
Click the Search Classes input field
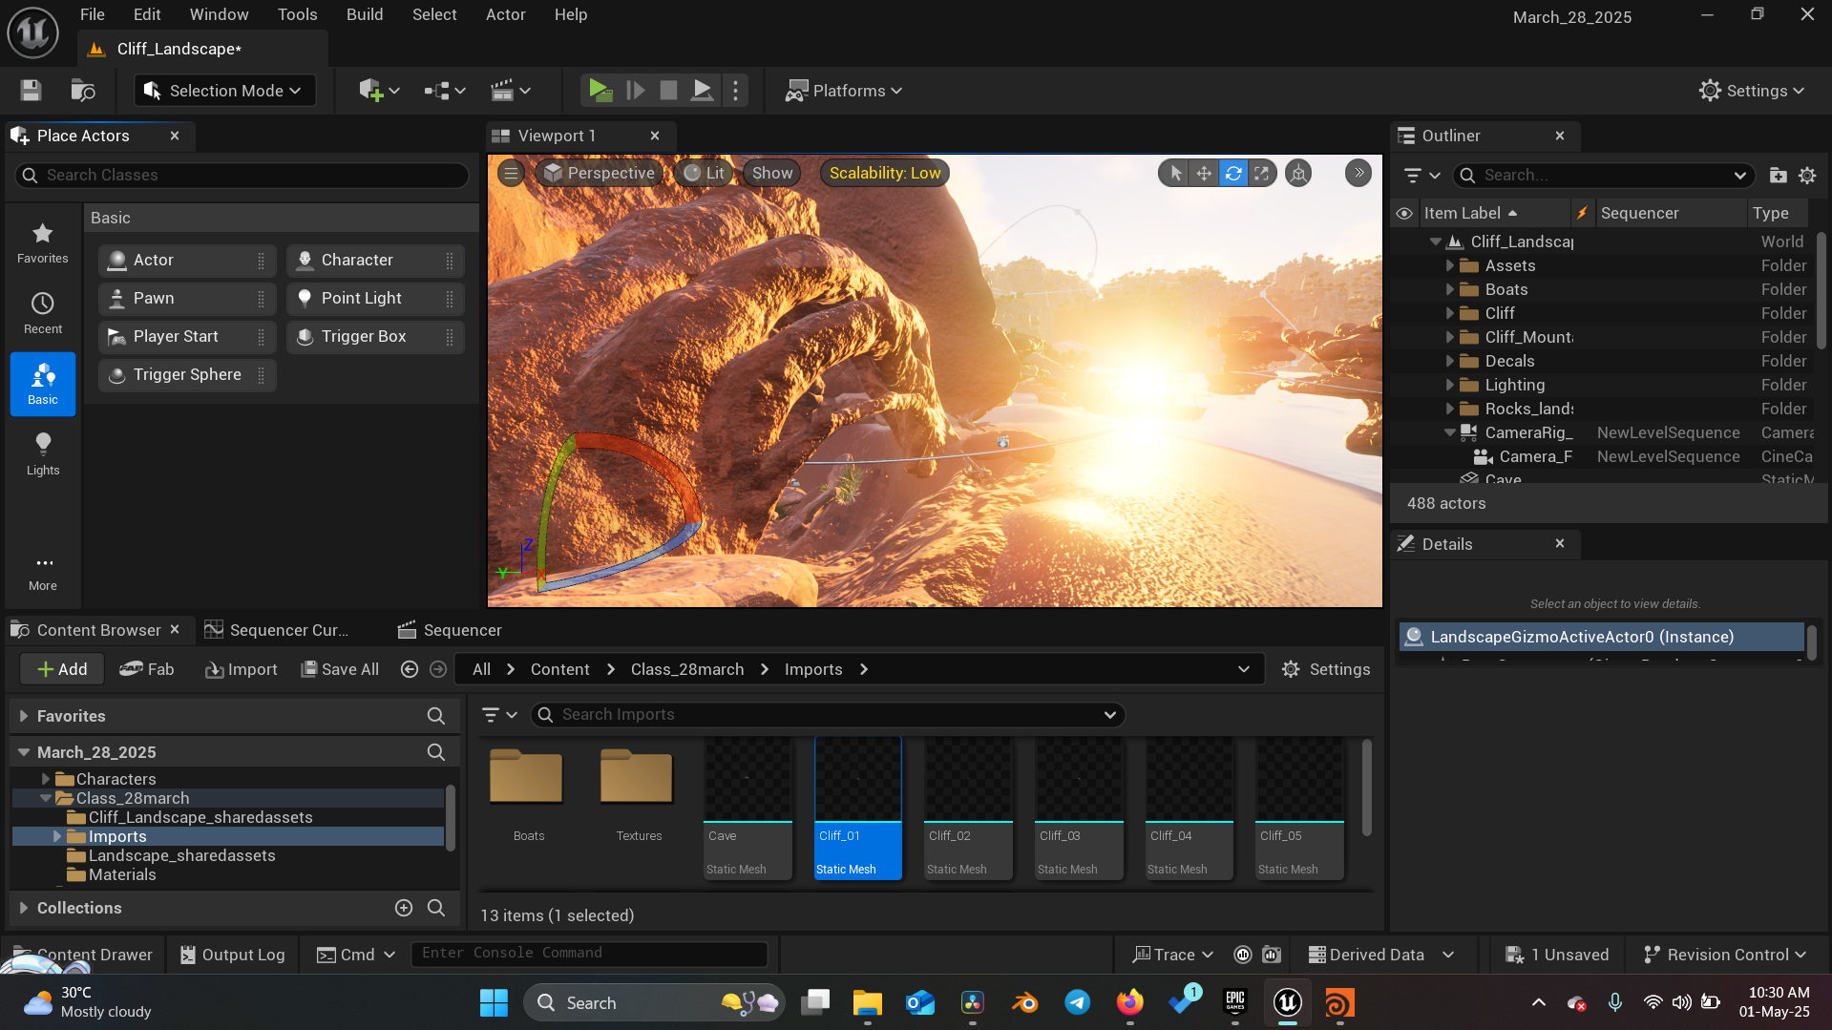(242, 175)
